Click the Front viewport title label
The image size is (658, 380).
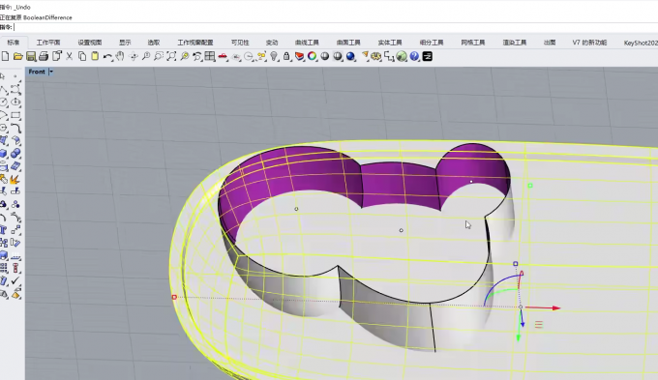click(37, 72)
